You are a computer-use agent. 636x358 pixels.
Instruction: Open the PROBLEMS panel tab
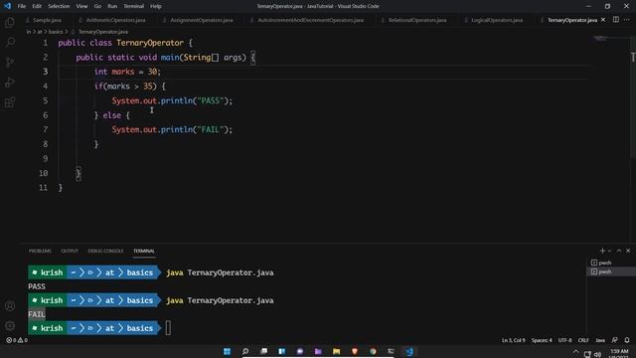point(40,251)
